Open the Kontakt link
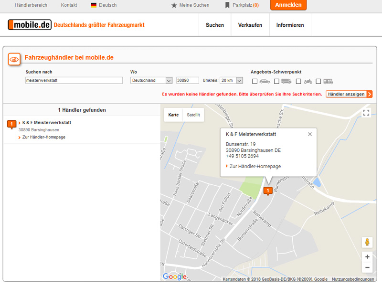The image size is (382, 287). [x=69, y=5]
